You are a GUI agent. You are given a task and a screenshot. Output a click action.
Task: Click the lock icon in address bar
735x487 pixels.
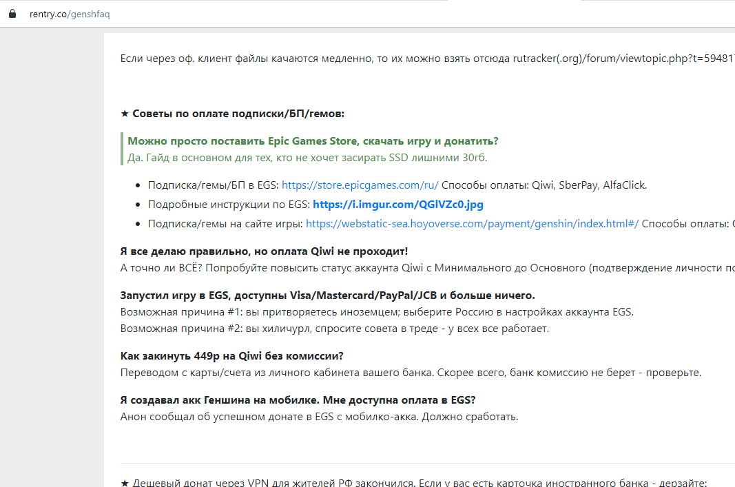pyautogui.click(x=12, y=14)
